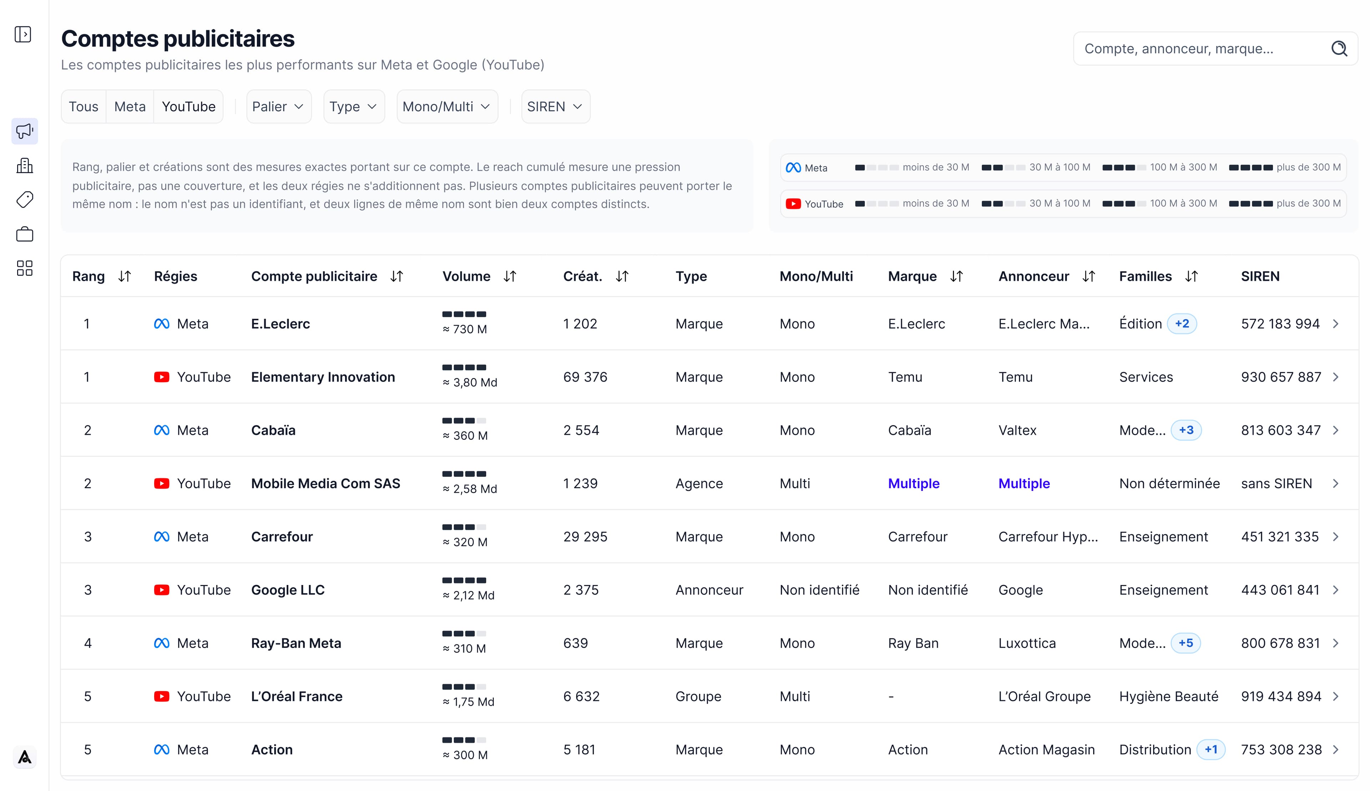1370x791 pixels.
Task: Click the Meta logo in the E.Leclerc row
Action: tap(162, 324)
